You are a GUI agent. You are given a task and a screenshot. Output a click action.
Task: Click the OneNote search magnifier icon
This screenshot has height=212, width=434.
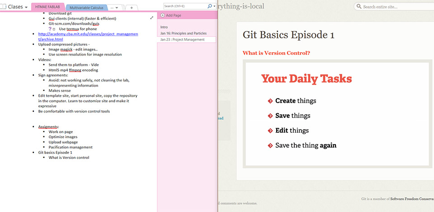tap(210, 6)
